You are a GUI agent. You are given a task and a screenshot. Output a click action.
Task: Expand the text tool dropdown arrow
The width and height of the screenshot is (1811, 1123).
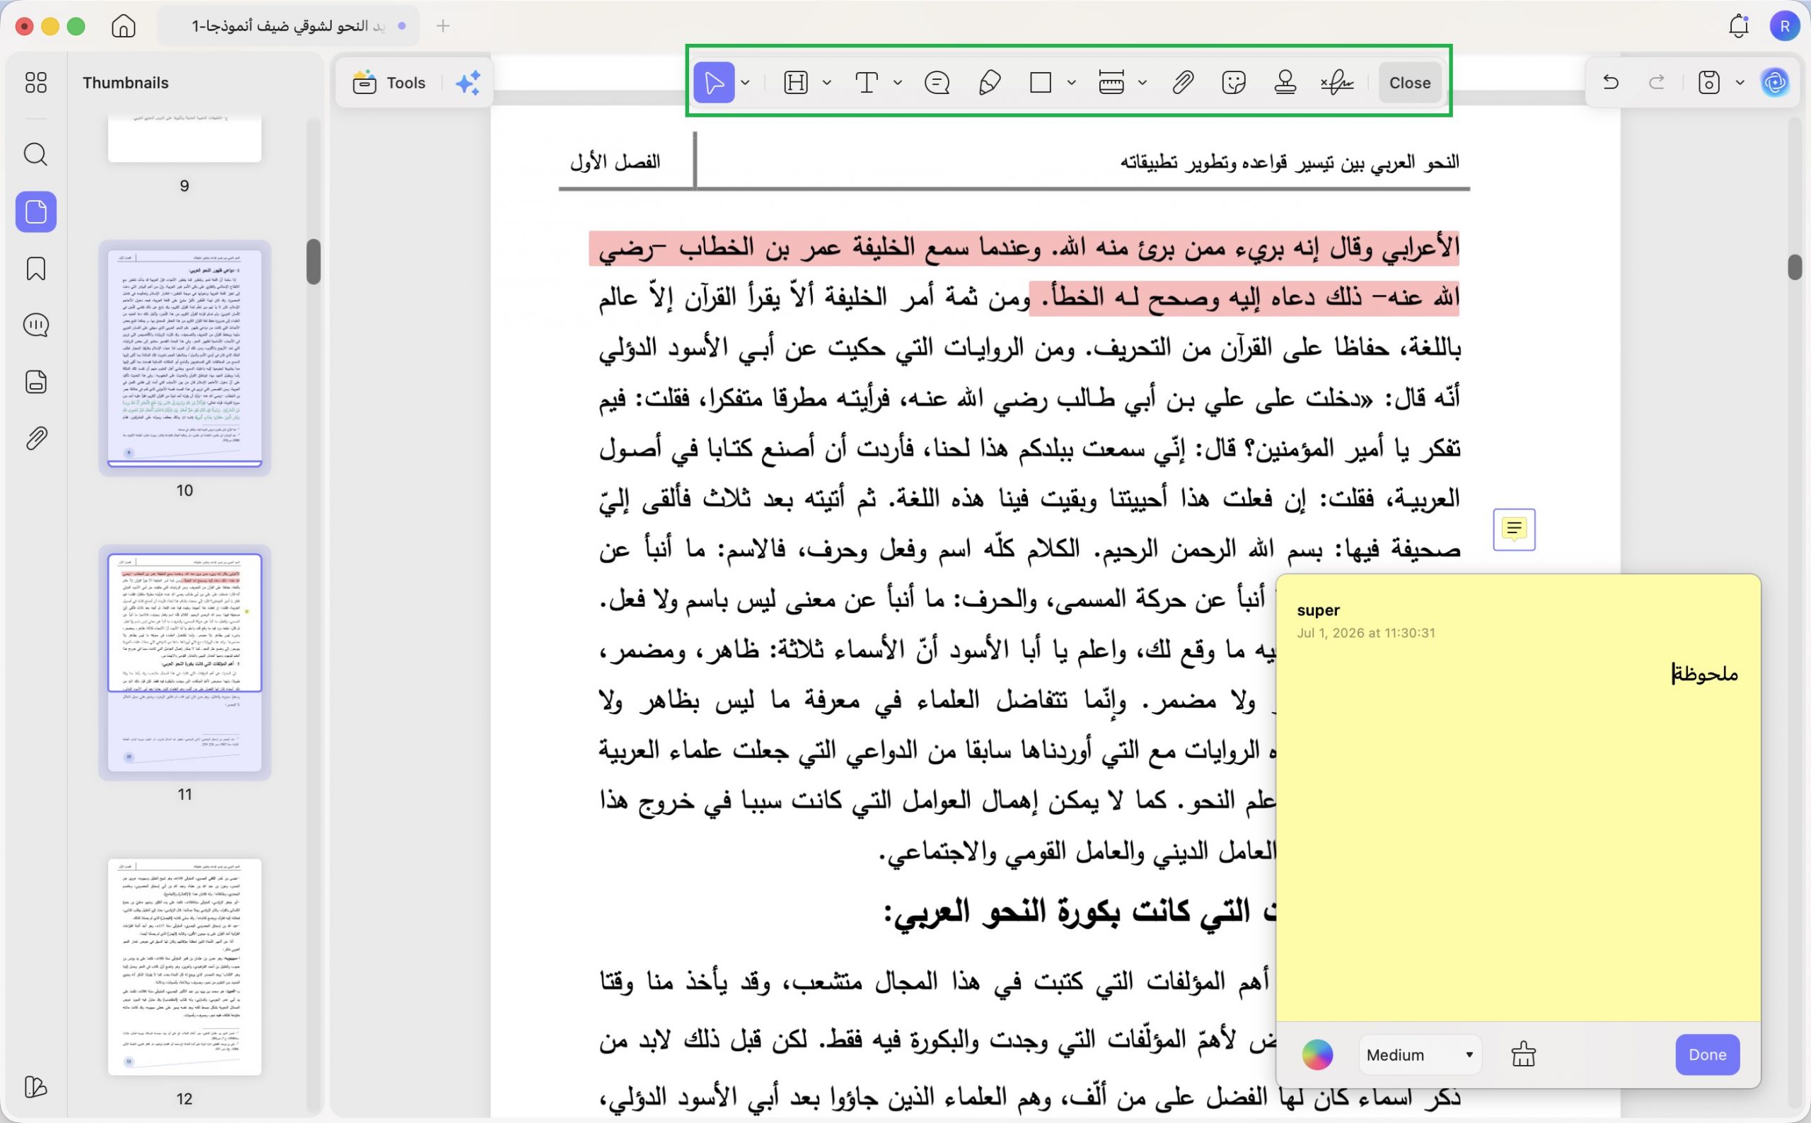(x=897, y=83)
